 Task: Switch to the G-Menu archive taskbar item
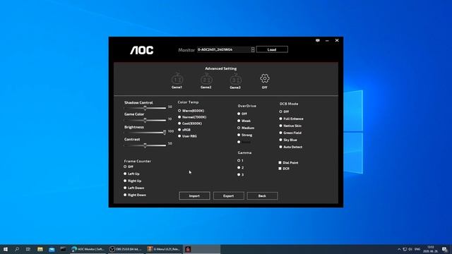point(164,249)
